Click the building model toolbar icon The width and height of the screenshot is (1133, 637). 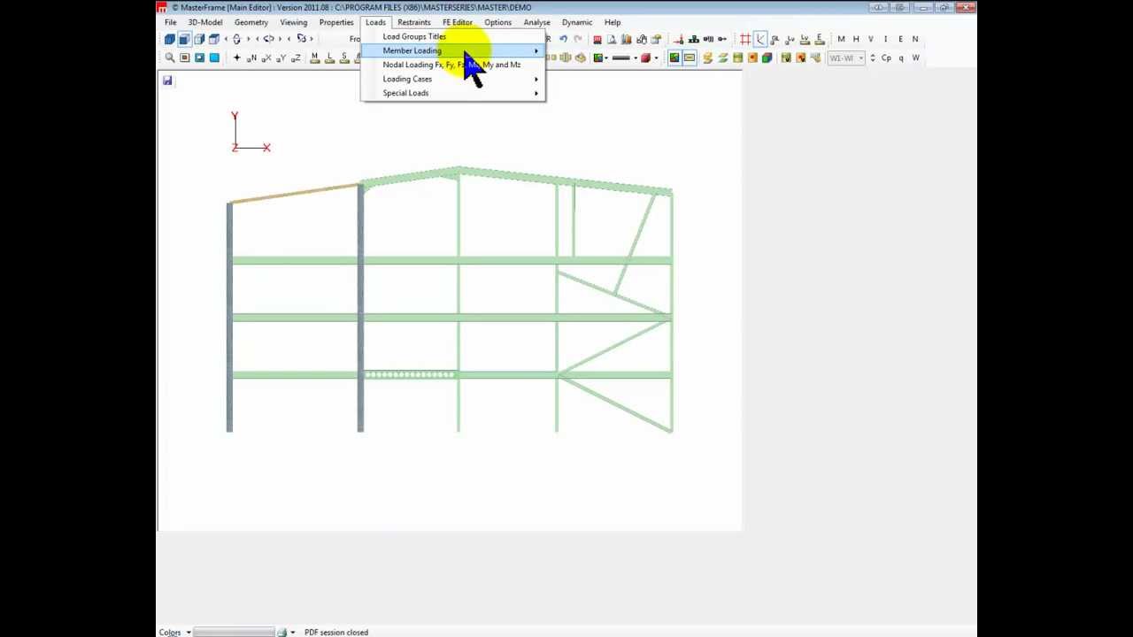627,39
